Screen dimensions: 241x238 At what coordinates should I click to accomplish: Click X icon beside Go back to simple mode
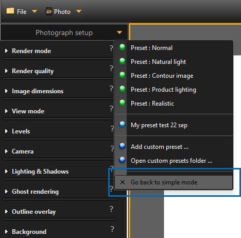point(123,182)
